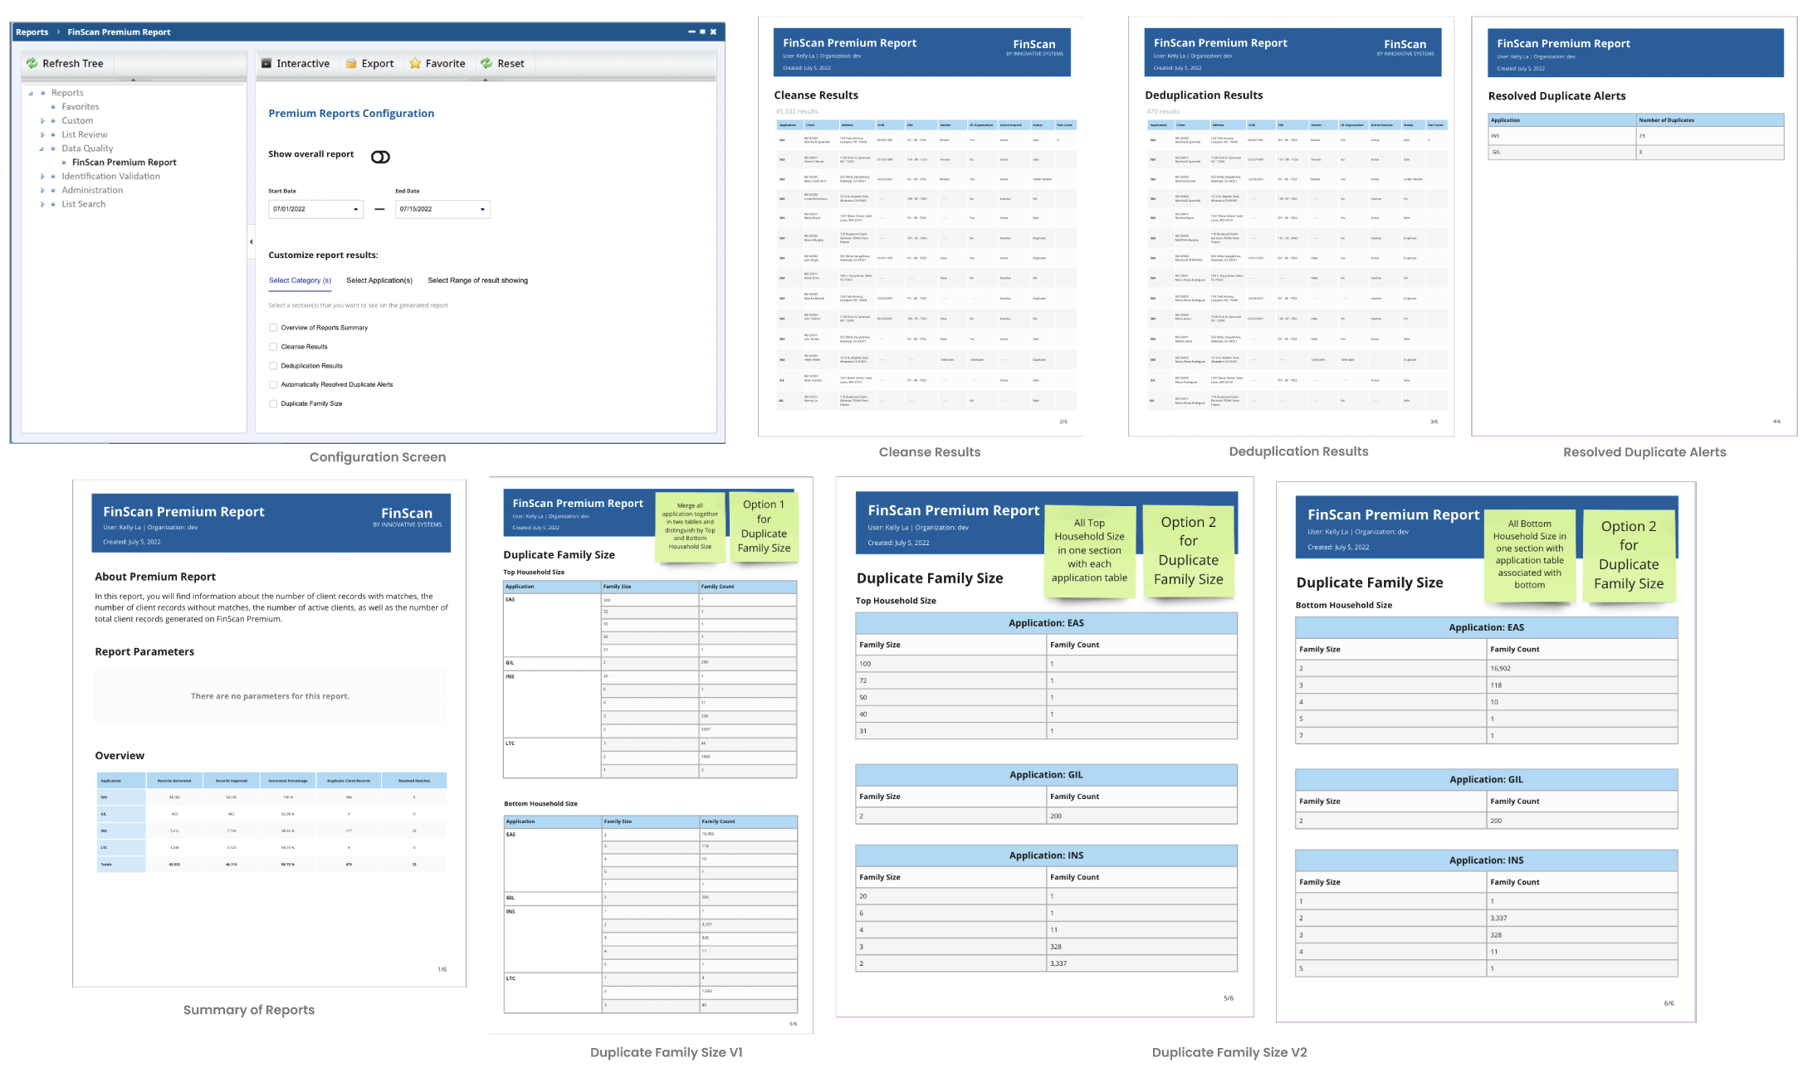Click the Reset button label
The image size is (1808, 1087).
(x=511, y=63)
